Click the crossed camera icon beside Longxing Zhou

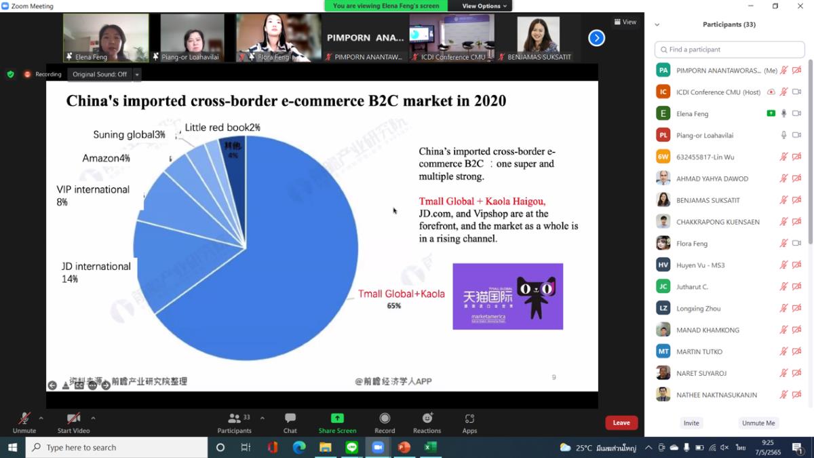pos(797,308)
